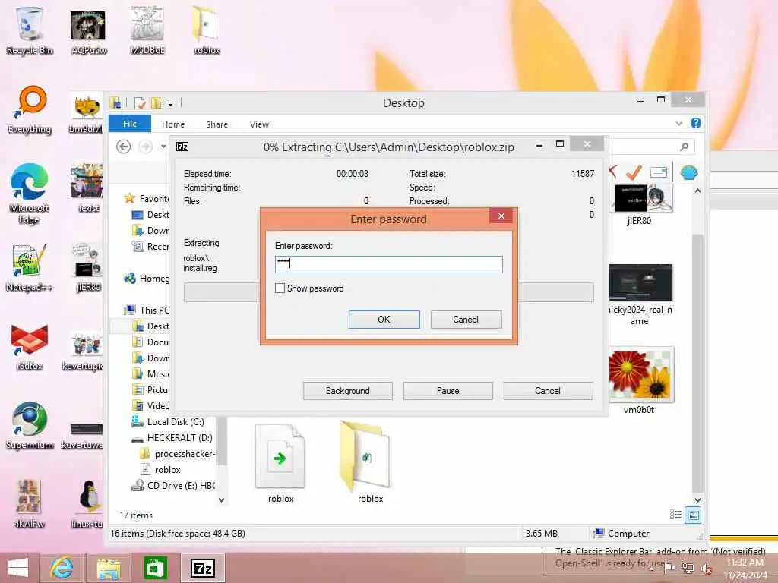Screen dimensions: 778x583
Task: Select the roblox zip file in Explorer
Action: pyautogui.click(x=280, y=464)
